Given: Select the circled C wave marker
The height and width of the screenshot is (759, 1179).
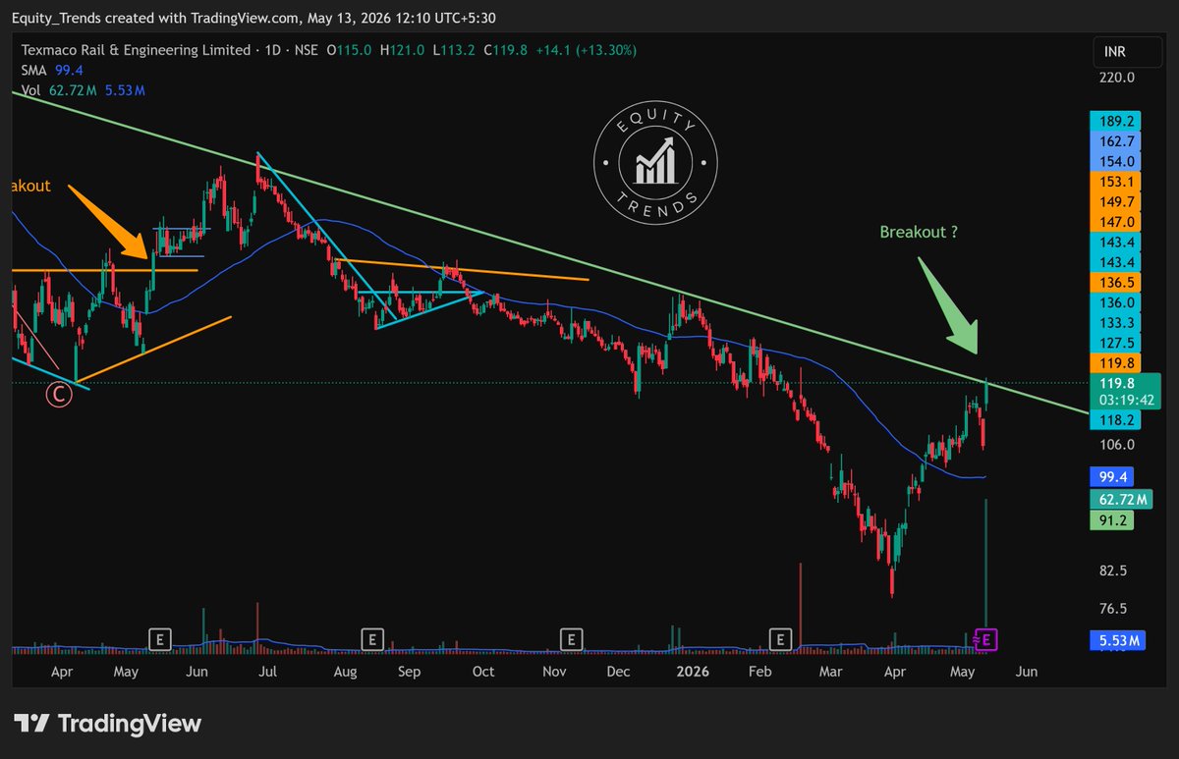Looking at the screenshot, I should point(60,395).
